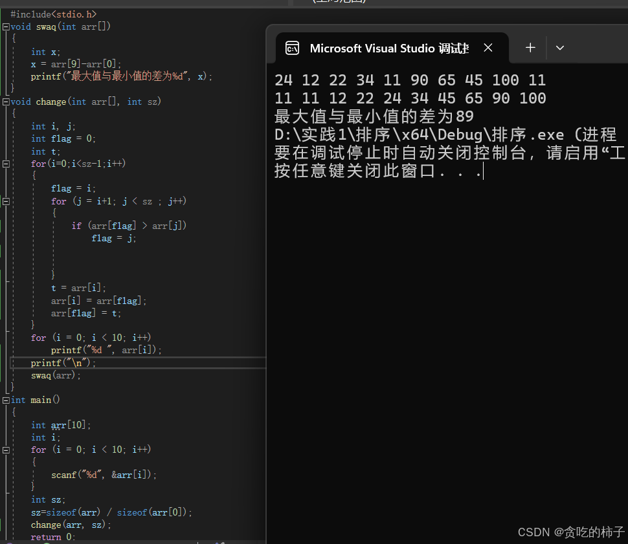Collapse the int main() function block
The height and width of the screenshot is (544, 628).
click(6, 400)
